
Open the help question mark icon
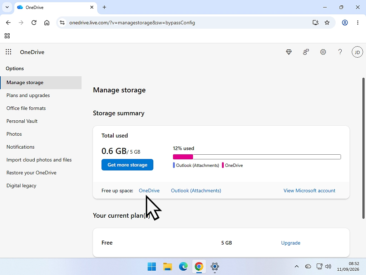click(340, 52)
